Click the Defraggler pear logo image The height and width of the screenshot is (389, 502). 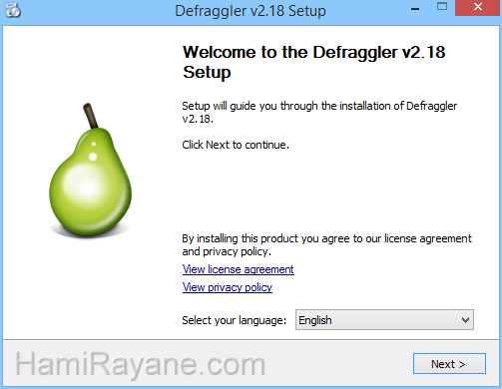click(90, 171)
